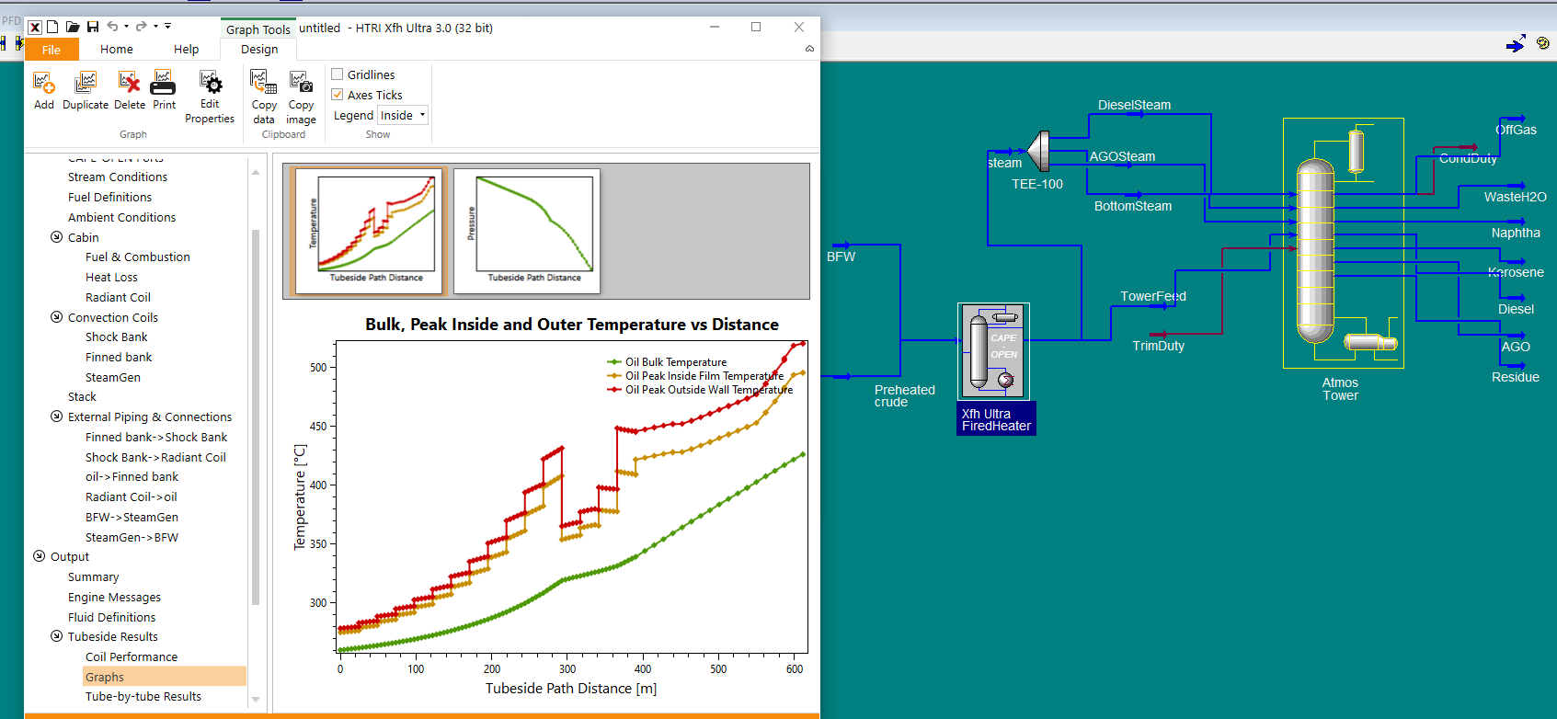
Task: Open Stream Conditions in the tree
Action: (118, 177)
